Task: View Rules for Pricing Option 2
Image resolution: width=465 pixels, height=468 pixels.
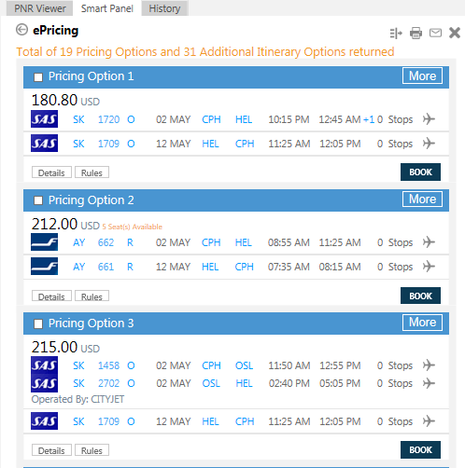Action: pyautogui.click(x=92, y=296)
